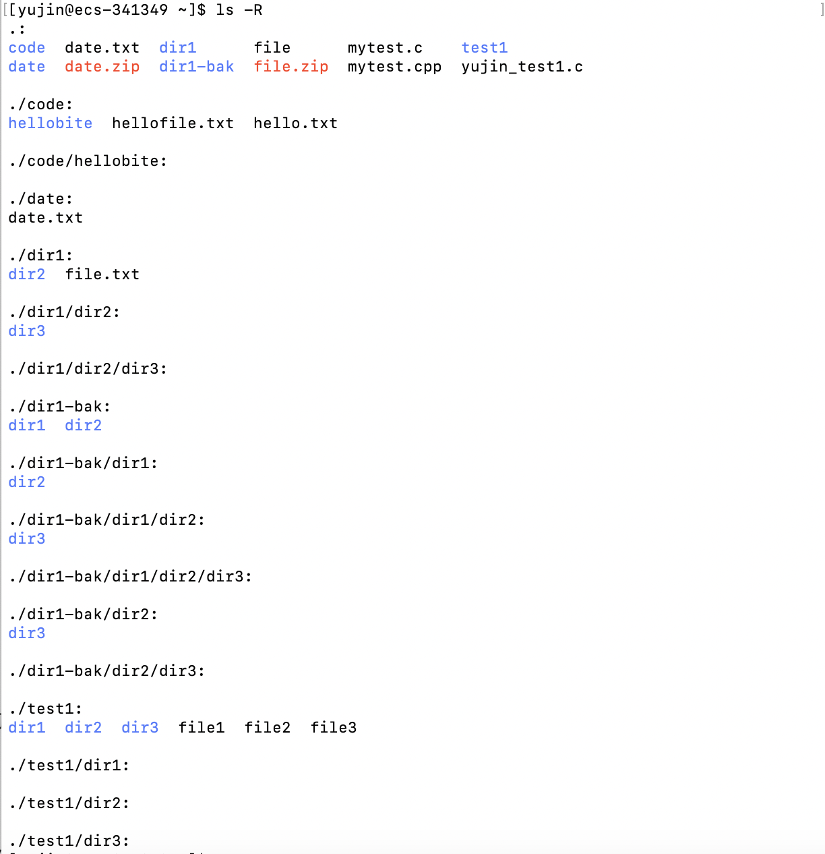The height and width of the screenshot is (854, 825).
Task: Click the 'ls -R' command on the prompt line
Action: (x=239, y=10)
